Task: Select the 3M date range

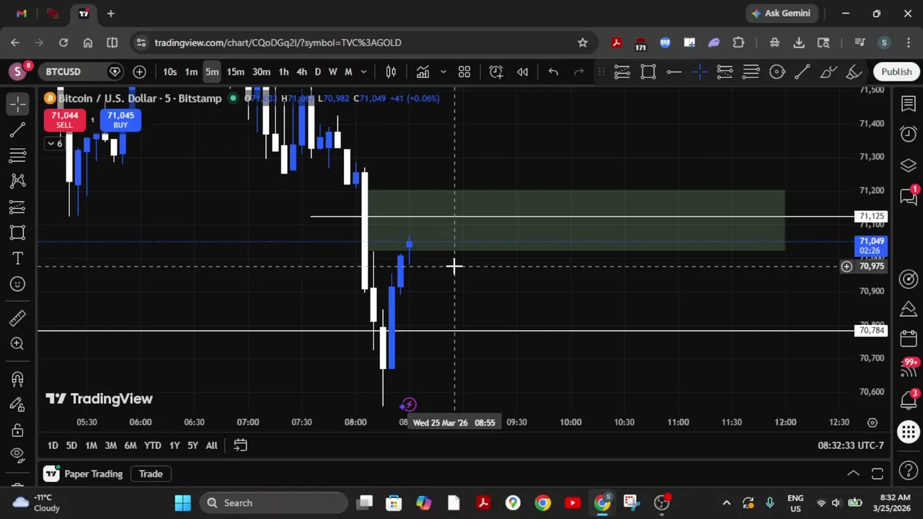Action: [x=110, y=445]
